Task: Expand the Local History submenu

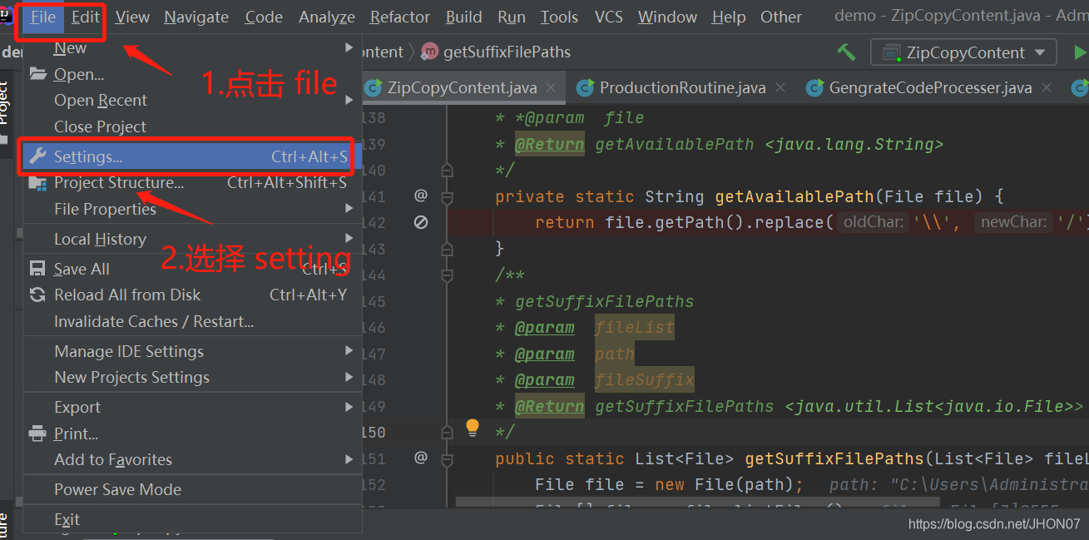Action: tap(192, 239)
